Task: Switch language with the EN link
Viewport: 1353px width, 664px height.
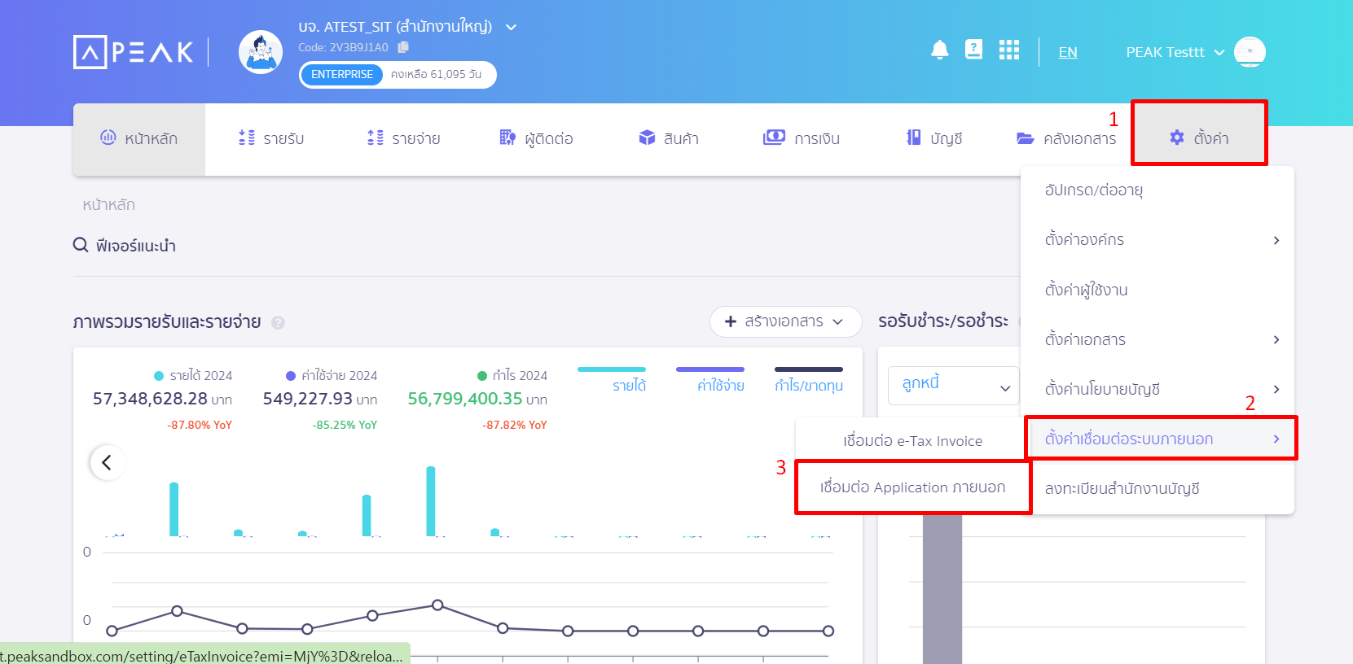Action: tap(1068, 52)
